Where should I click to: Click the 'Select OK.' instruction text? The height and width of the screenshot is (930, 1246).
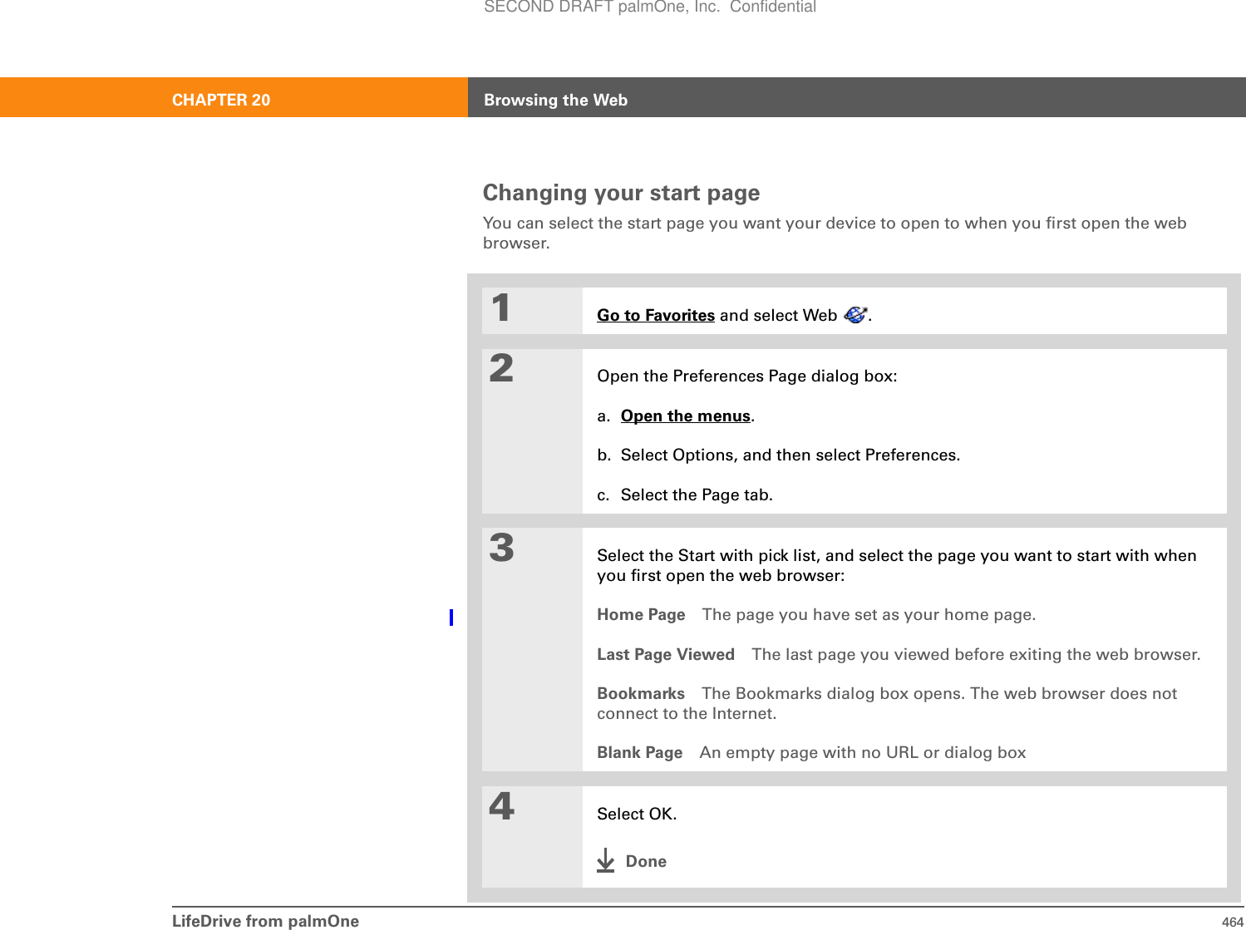637,814
